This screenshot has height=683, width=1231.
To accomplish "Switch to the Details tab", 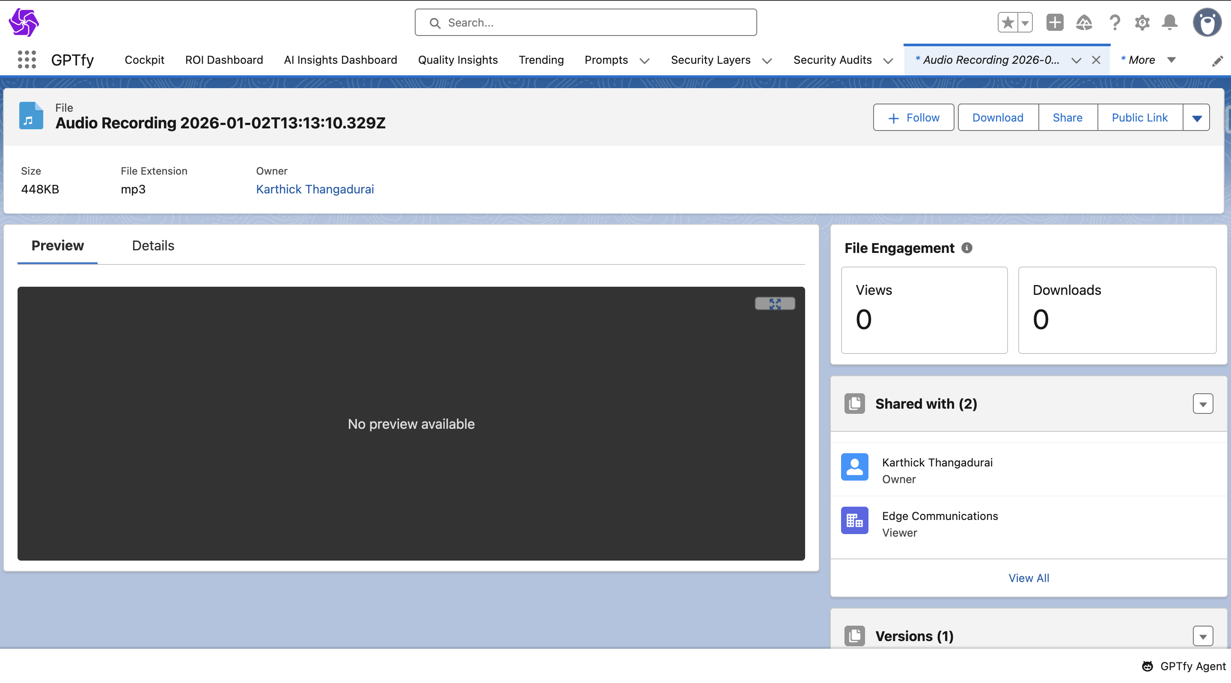I will pyautogui.click(x=153, y=246).
